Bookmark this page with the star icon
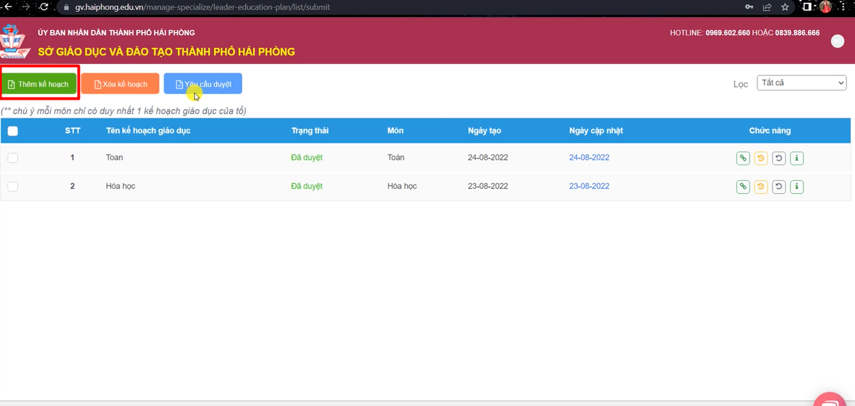 tap(785, 7)
